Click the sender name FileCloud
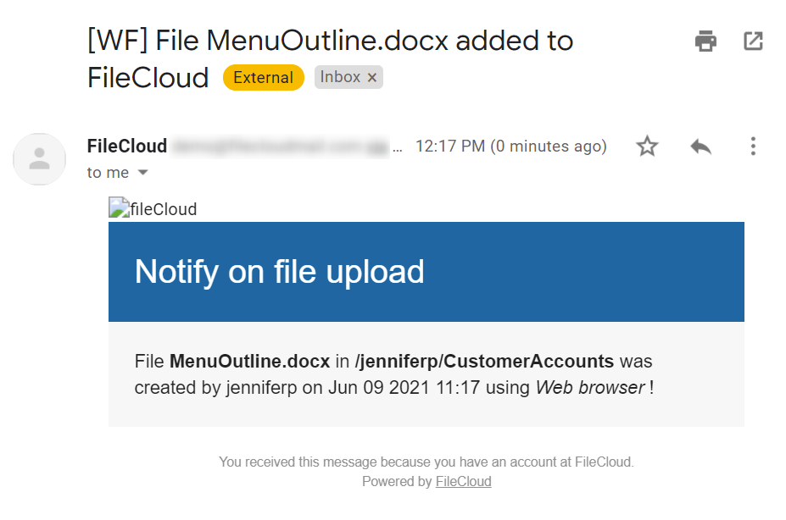The height and width of the screenshot is (520, 786). pyautogui.click(x=125, y=145)
